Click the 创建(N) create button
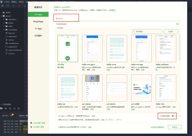 (175, 127)
